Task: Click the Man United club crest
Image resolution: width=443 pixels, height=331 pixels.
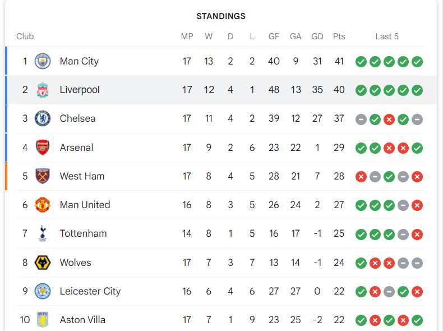Action: click(x=43, y=205)
